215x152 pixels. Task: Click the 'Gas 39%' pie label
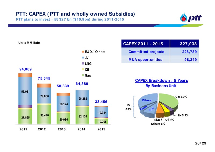[x=181, y=97]
